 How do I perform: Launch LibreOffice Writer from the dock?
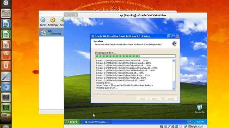(6, 24)
